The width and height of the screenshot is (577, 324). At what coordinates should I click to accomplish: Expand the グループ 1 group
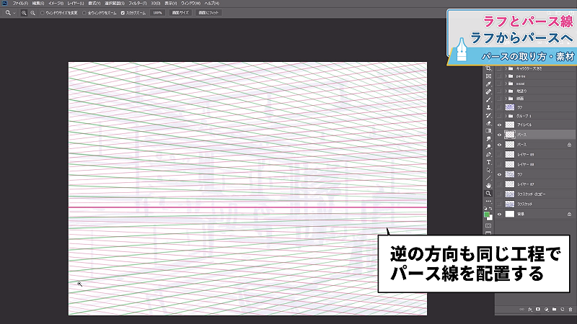click(506, 116)
